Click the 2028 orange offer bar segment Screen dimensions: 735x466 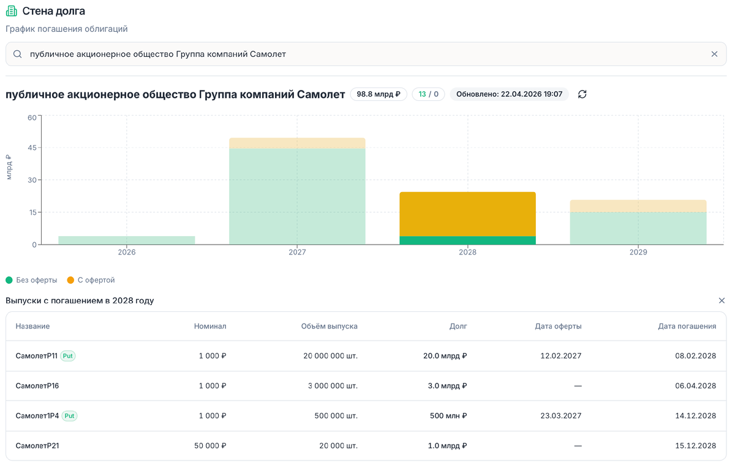(x=467, y=214)
